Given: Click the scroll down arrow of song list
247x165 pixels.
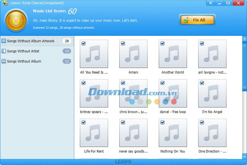Looking at the screenshot, I should (244, 156).
